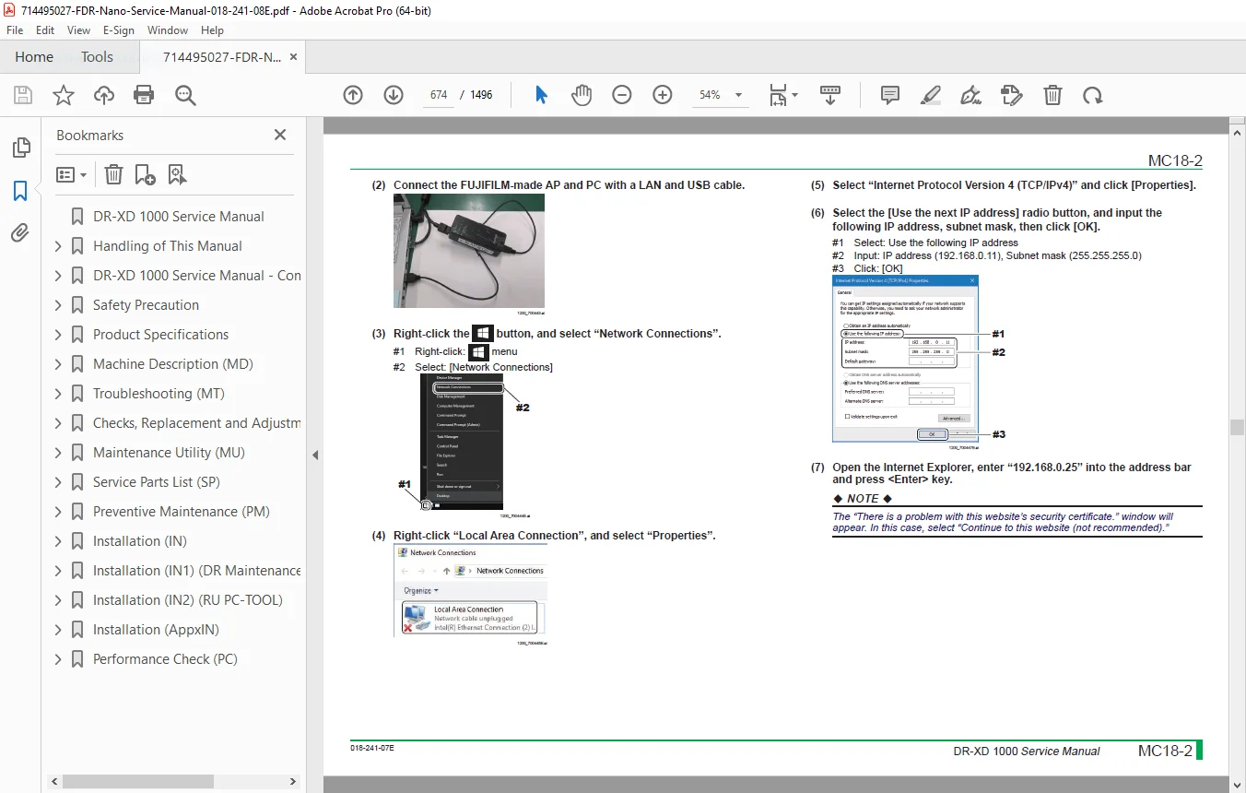Go to next page arrow

(x=394, y=95)
